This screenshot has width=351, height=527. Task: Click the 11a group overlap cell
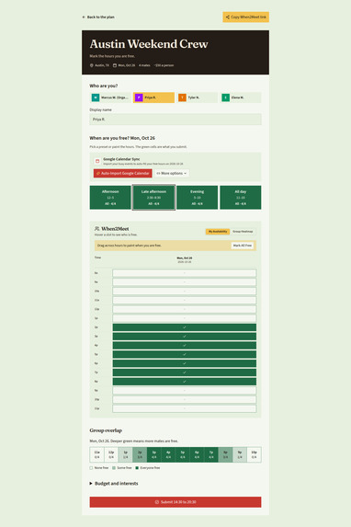[x=96, y=454]
